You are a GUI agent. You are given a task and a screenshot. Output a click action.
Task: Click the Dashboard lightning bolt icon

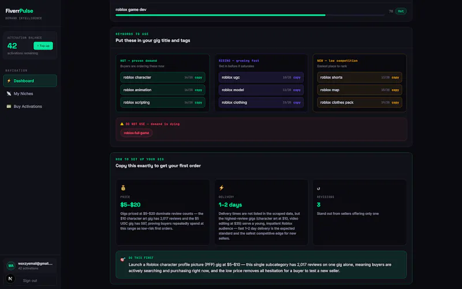9,81
